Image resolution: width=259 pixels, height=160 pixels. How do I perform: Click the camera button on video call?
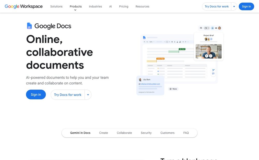tap(211, 56)
